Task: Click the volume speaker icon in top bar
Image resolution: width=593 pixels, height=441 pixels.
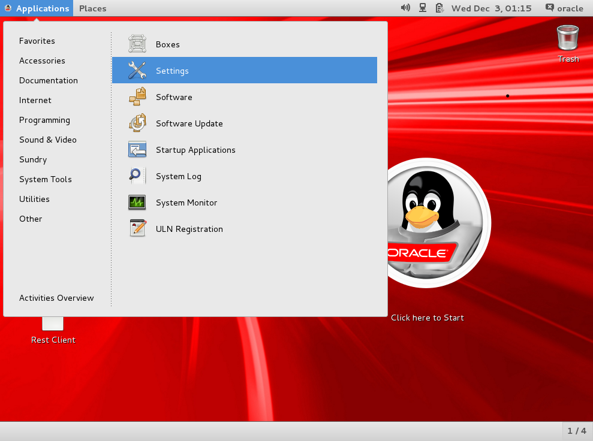Action: (x=405, y=8)
